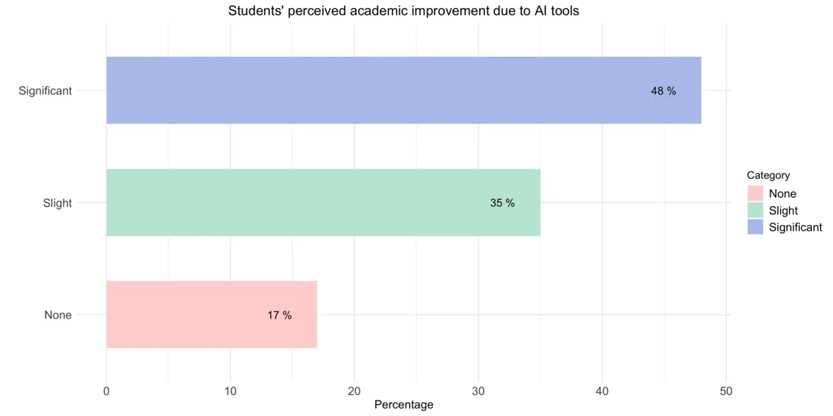The height and width of the screenshot is (416, 833).
Task: Click the Percentage axis title
Action: click(x=403, y=405)
